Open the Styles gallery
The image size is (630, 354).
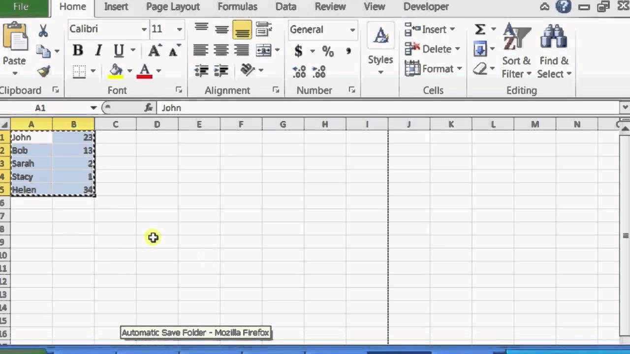pos(380,49)
